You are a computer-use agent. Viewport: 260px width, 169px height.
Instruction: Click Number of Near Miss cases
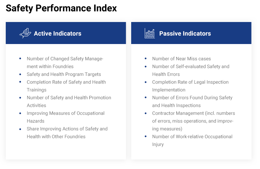click(x=181, y=59)
